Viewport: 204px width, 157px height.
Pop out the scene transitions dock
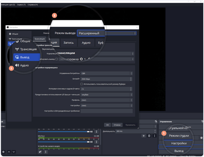pyautogui.click(x=156, y=122)
